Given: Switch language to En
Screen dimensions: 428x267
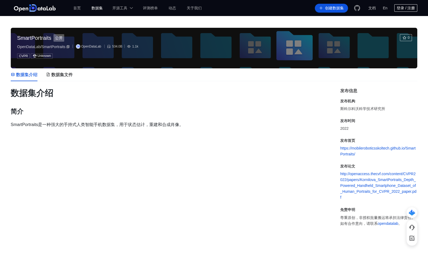Looking at the screenshot, I should point(385,8).
